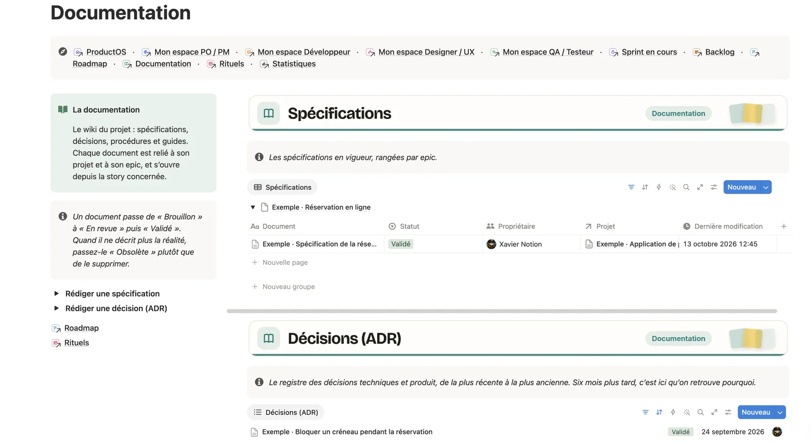The height and width of the screenshot is (444, 811).
Task: Filter the Décisions (ADR) list view
Action: pos(645,412)
